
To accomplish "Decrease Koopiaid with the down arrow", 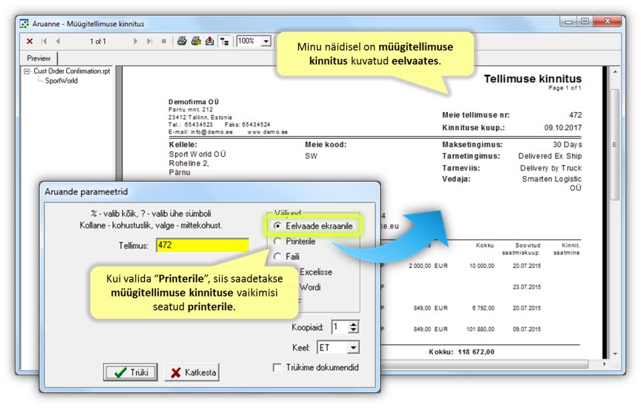I will tap(354, 331).
